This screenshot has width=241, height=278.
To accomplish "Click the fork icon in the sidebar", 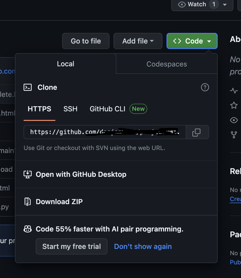I will (234, 135).
